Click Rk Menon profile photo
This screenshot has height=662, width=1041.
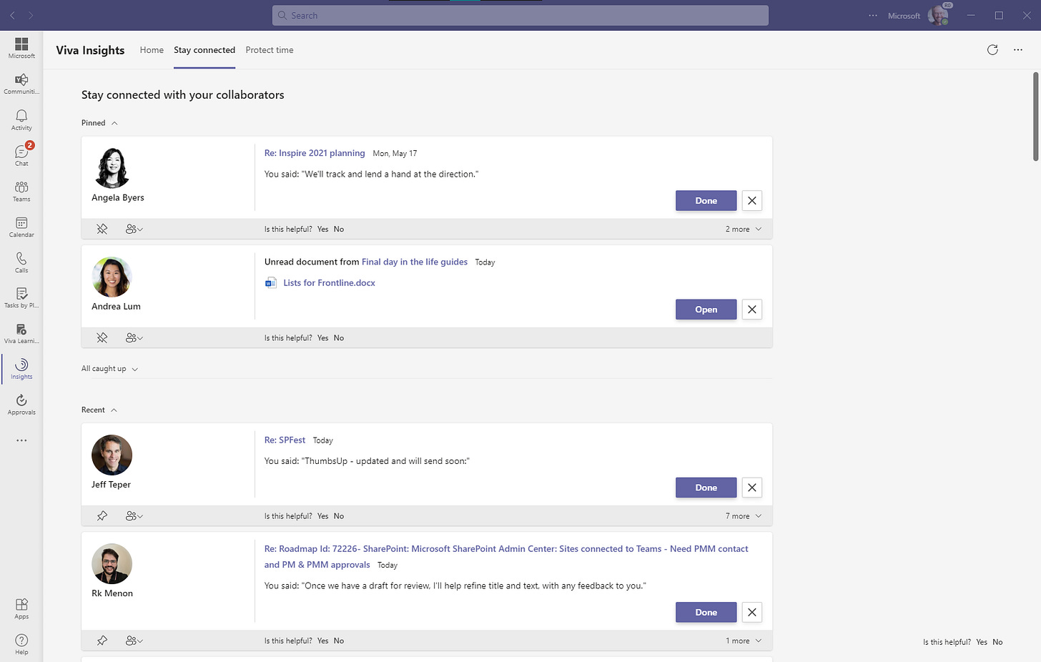pyautogui.click(x=112, y=563)
